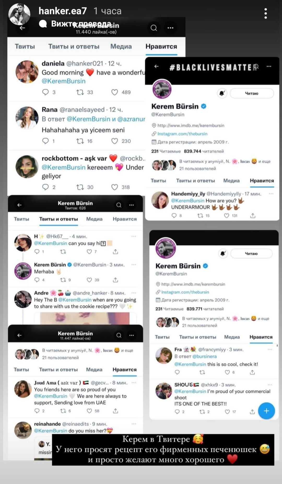Screen dimensions: 282x484
Task: Share Handemiyy_ily's How are you tweet
Action: (x=253, y=216)
